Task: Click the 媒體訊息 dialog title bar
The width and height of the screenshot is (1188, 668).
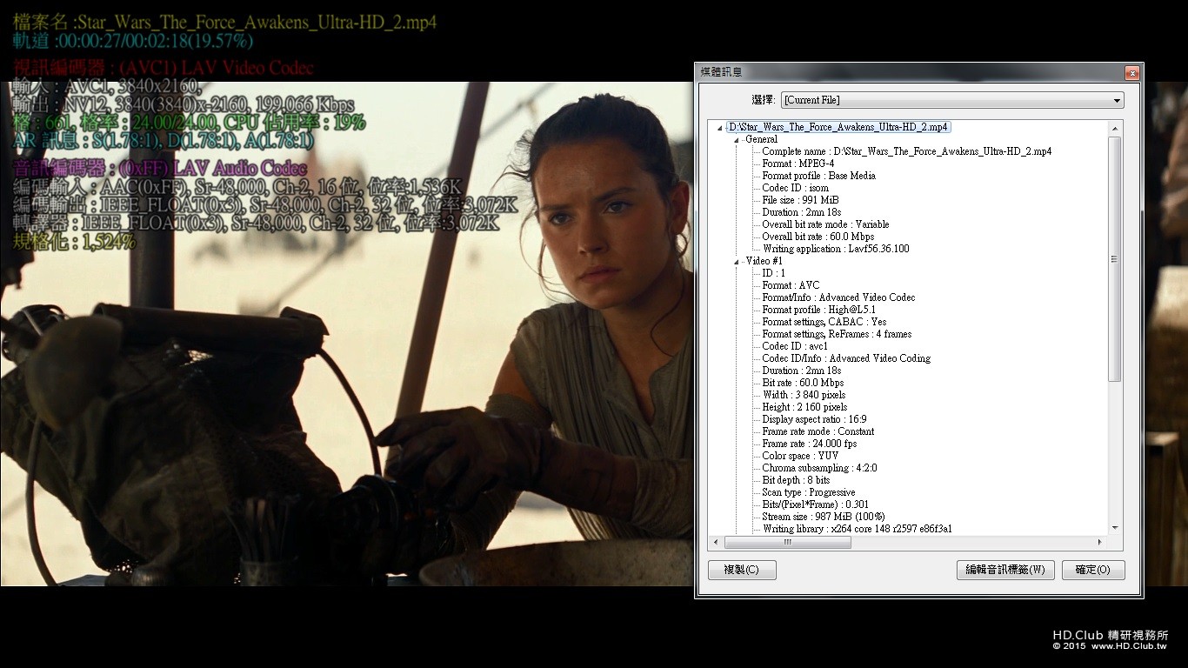Action: [909, 72]
